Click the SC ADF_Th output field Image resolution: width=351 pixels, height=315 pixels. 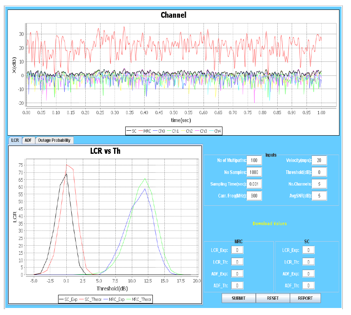pos(308,285)
